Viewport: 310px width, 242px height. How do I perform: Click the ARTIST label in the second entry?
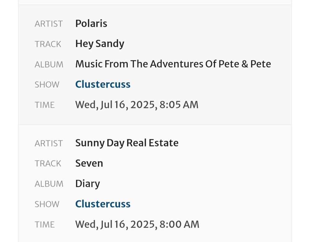pyautogui.click(x=48, y=143)
